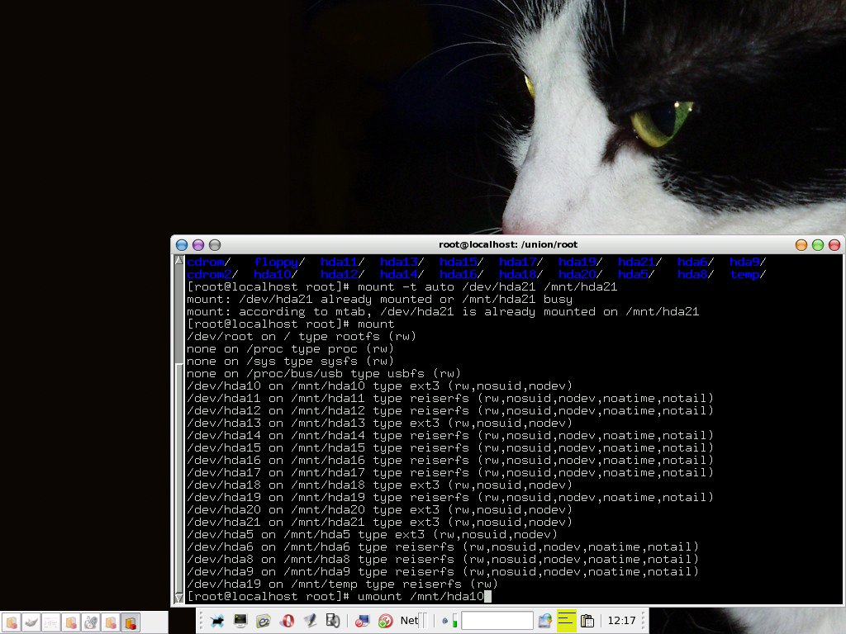
Task: Click the gray button in the terminal titlebar
Action: click(215, 244)
